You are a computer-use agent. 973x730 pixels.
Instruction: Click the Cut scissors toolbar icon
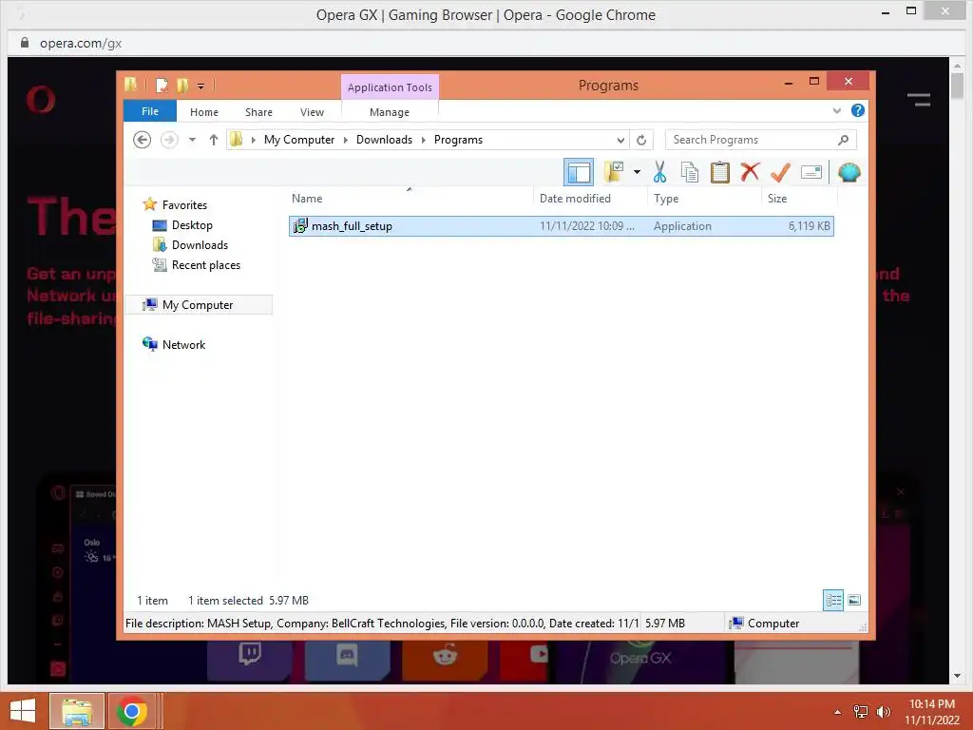click(x=659, y=172)
